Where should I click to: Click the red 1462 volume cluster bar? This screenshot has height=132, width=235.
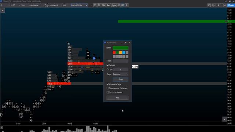[59, 84]
